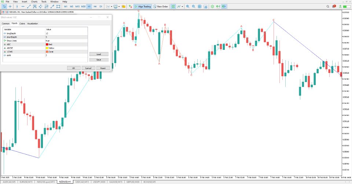Switch to the Visualization tab

click(33, 23)
